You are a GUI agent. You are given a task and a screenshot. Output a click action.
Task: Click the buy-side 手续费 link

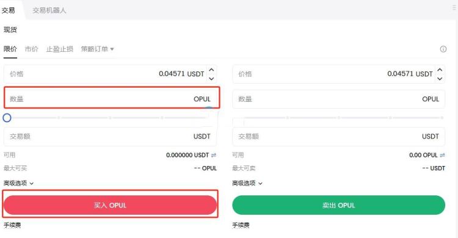click(x=12, y=225)
